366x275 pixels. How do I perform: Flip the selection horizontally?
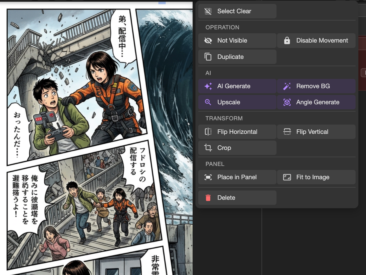tap(237, 132)
